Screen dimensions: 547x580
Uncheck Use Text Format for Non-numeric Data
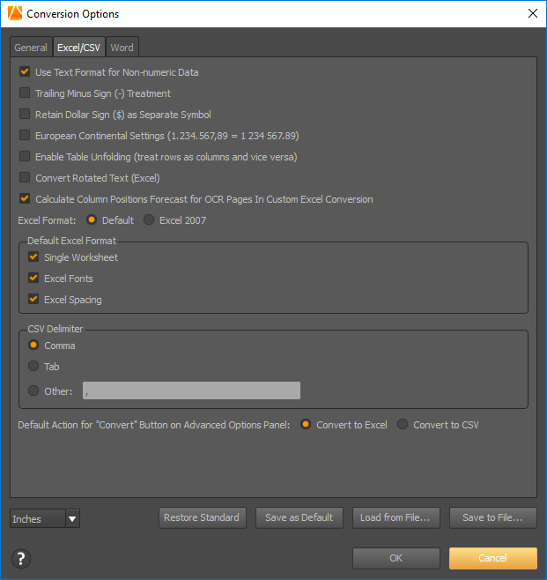pos(25,71)
